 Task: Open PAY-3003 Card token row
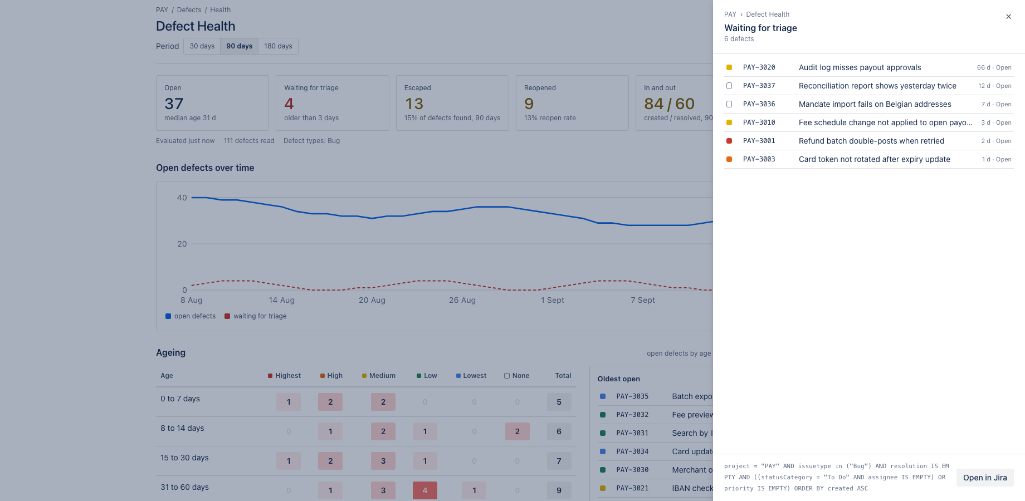(x=869, y=159)
